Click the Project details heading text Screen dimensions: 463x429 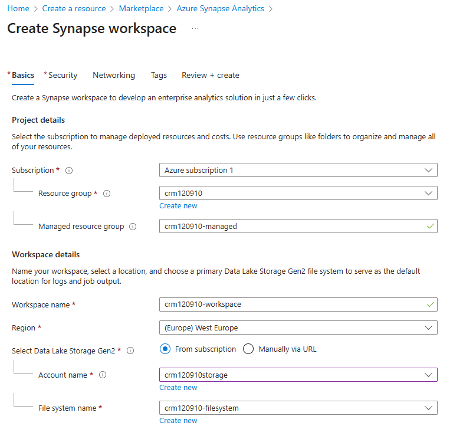point(38,120)
